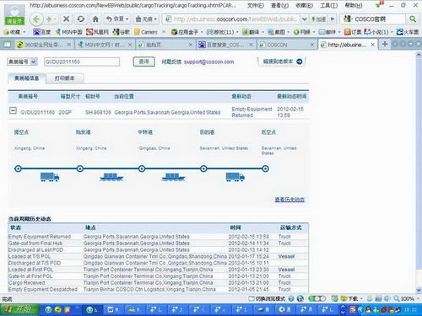Select the print version tab
Image resolution: width=422 pixels, height=316 pixels.
pyautogui.click(x=65, y=78)
